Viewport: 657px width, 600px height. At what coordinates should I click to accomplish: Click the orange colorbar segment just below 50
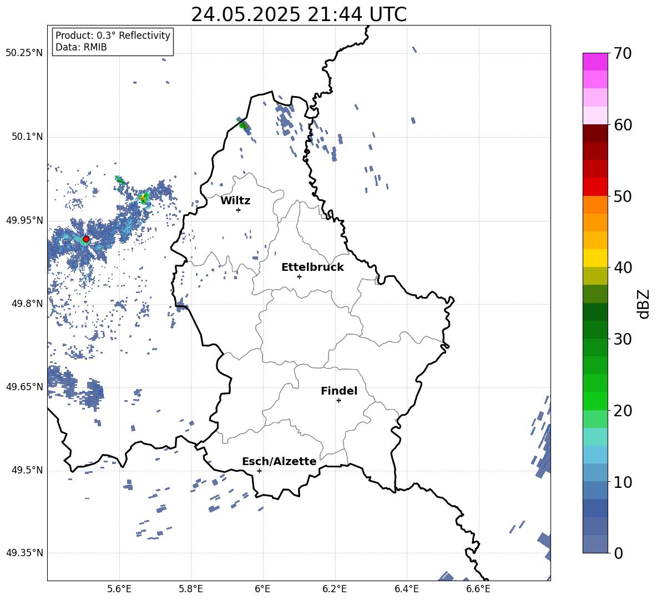pos(595,204)
